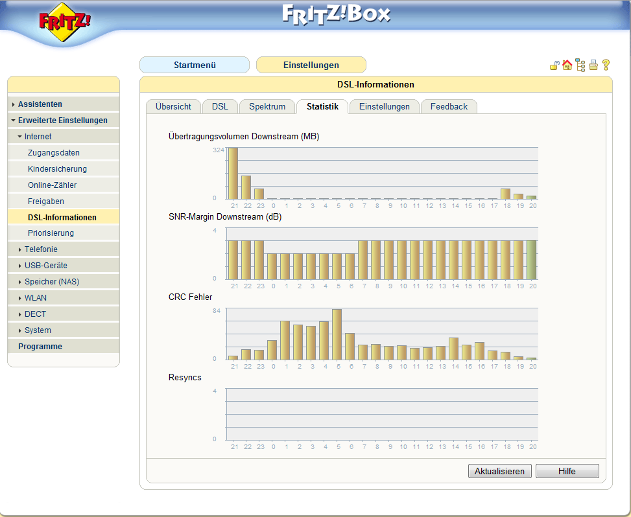Click the yellow Einstellungen top button
631x517 pixels.
(x=311, y=65)
